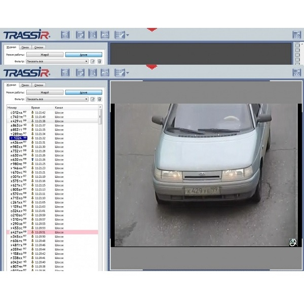This screenshot has height=304, width=304.
Task: Open the lower Поиск tab
Action: 24,85
